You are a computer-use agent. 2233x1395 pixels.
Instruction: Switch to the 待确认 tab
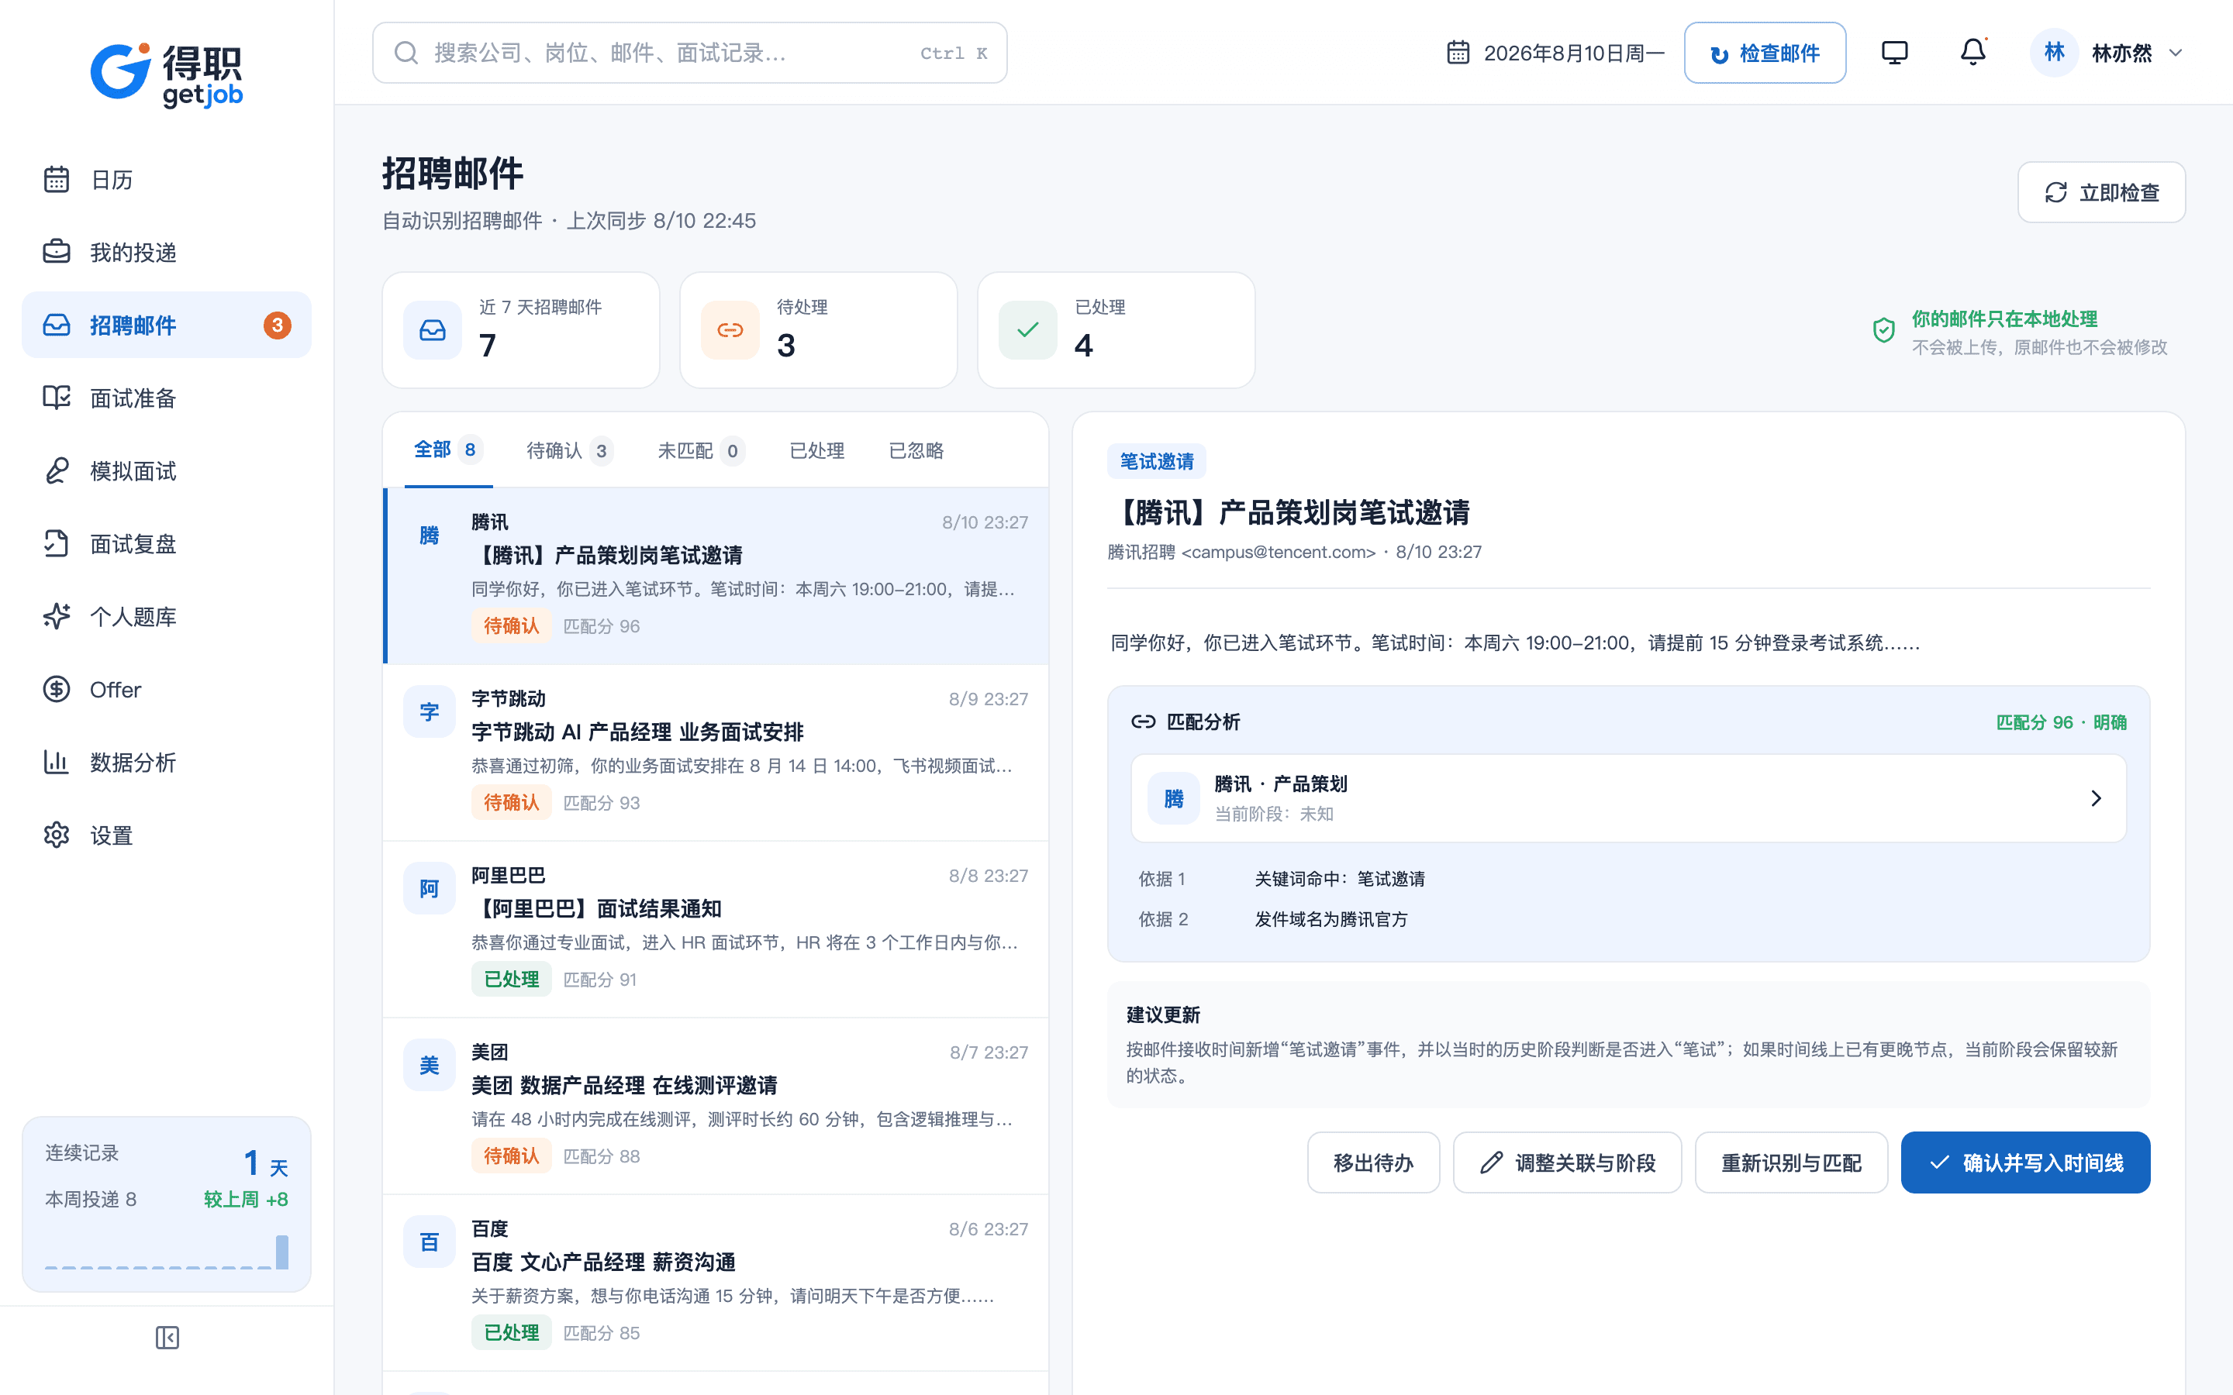[568, 450]
